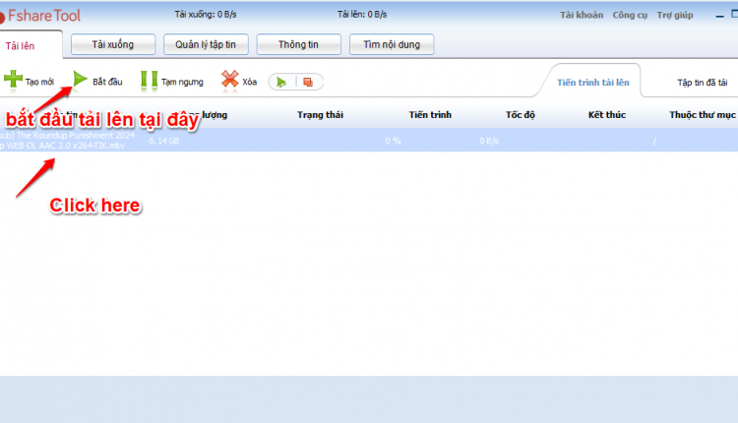Click the small green start-all icon
Image resolution: width=738 pixels, height=423 pixels.
pos(281,83)
